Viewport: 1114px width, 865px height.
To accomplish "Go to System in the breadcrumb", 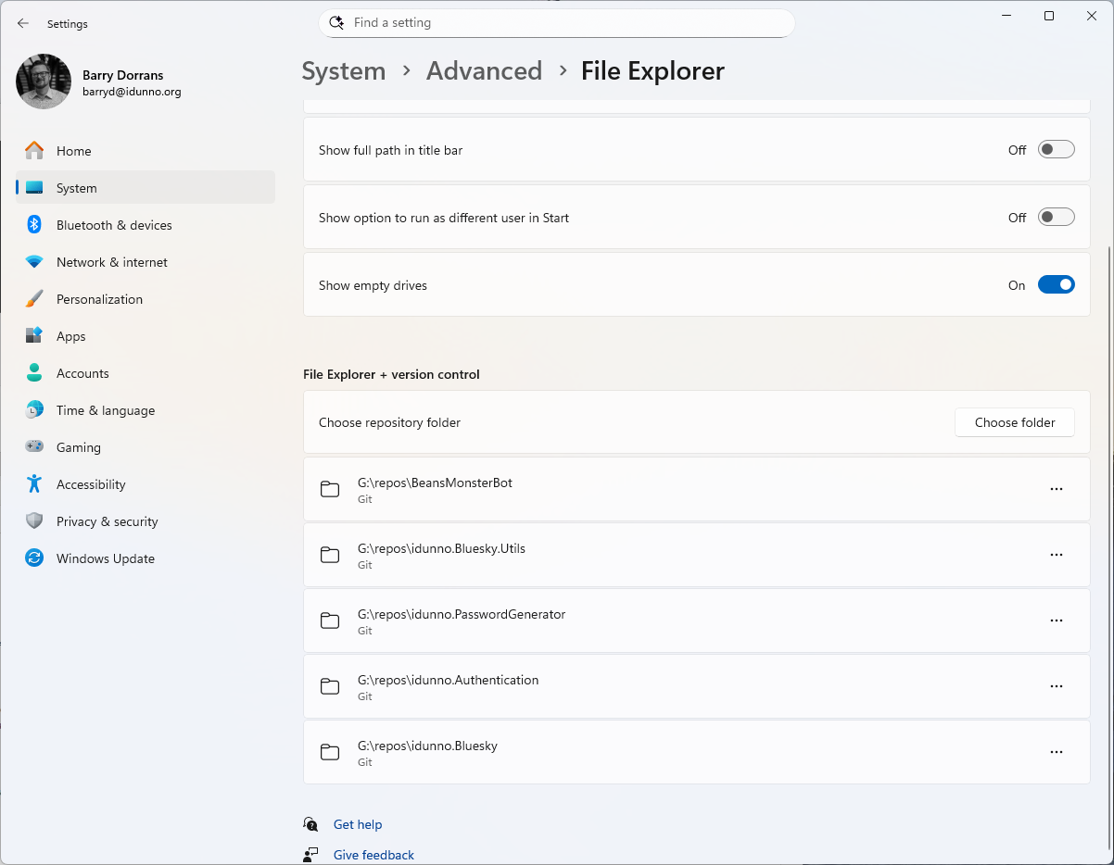I will [x=344, y=71].
